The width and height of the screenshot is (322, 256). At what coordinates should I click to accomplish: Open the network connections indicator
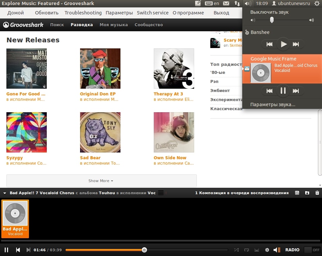237,3
